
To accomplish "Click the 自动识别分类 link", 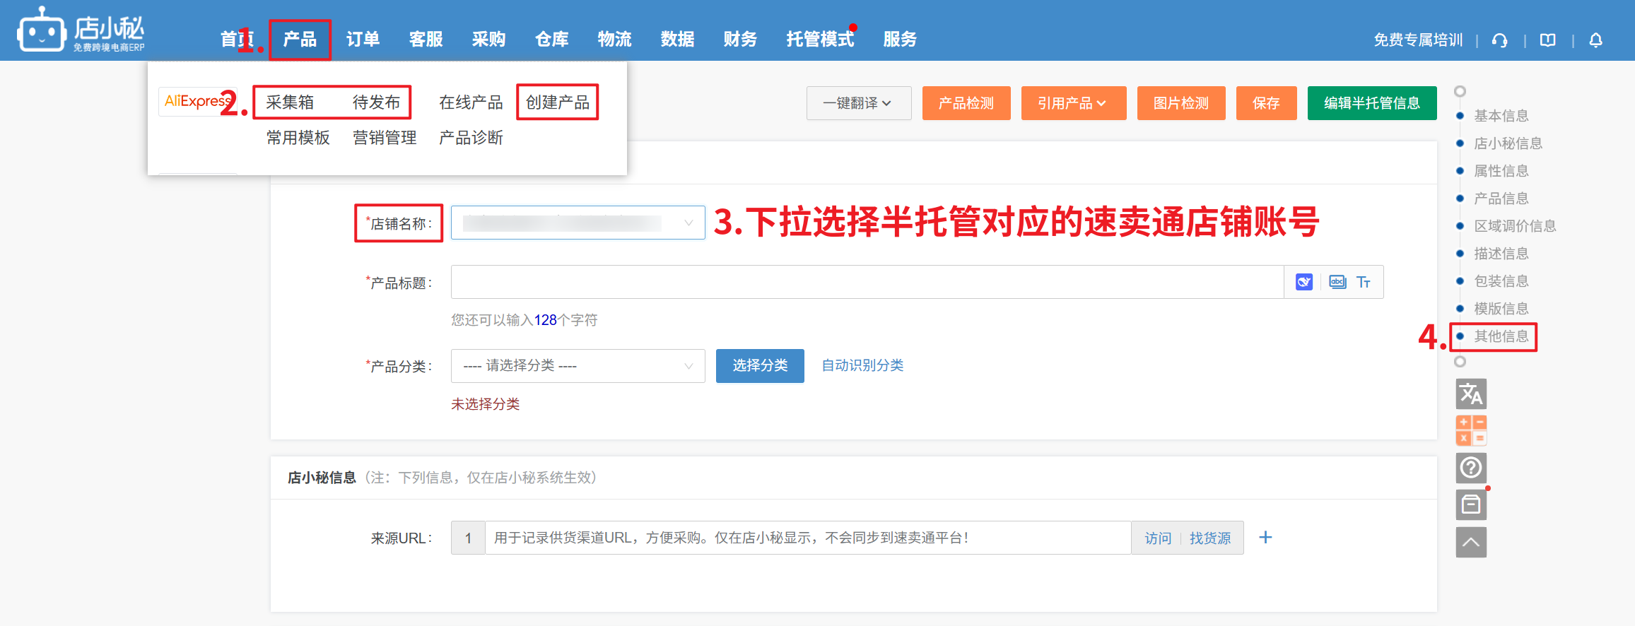I will [x=862, y=365].
